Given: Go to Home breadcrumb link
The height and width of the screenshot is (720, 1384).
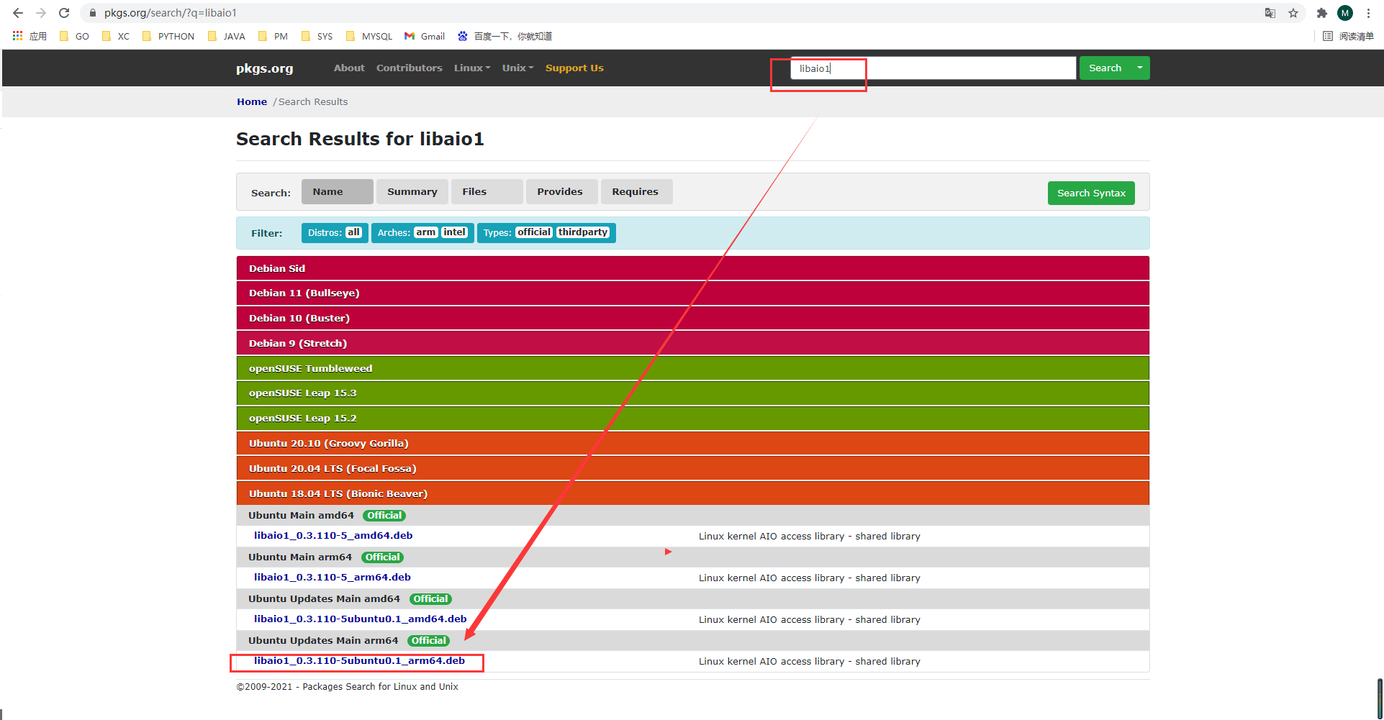Looking at the screenshot, I should [x=252, y=101].
